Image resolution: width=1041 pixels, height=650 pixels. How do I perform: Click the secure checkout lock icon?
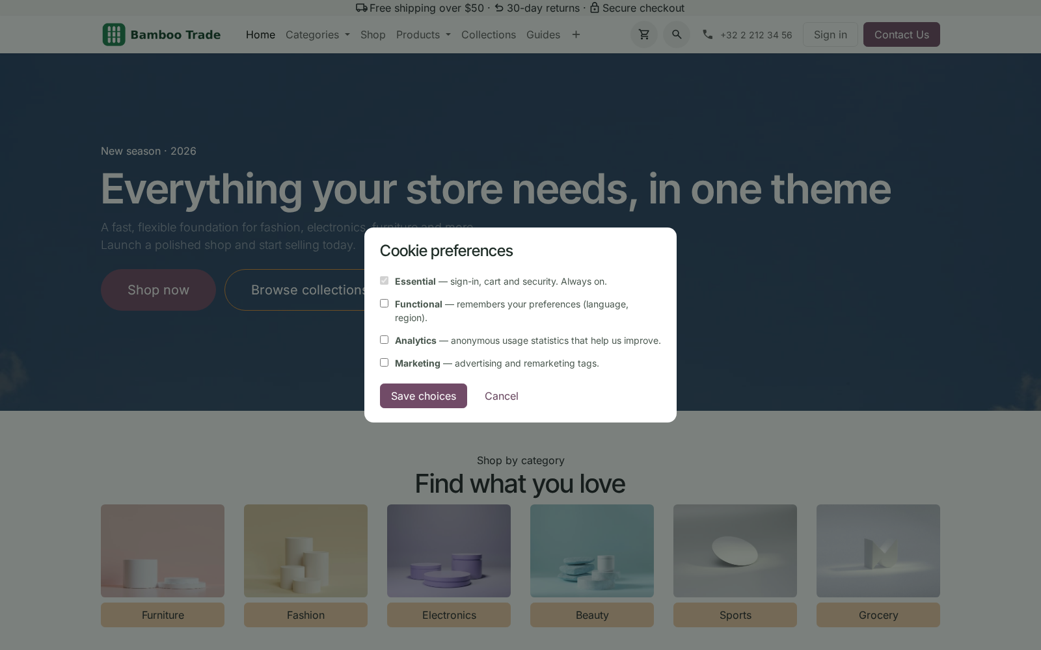click(595, 8)
